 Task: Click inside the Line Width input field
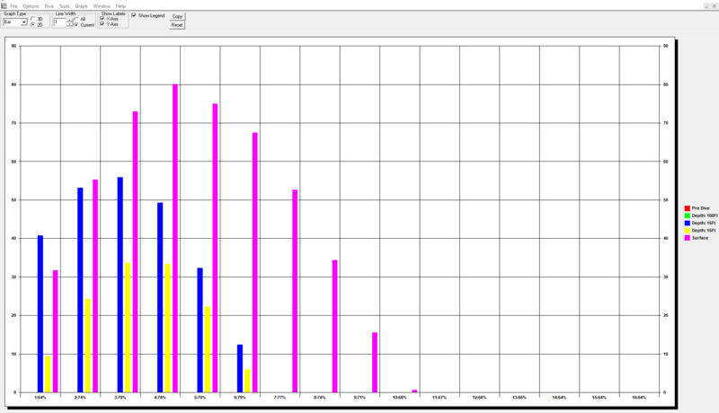(x=59, y=22)
